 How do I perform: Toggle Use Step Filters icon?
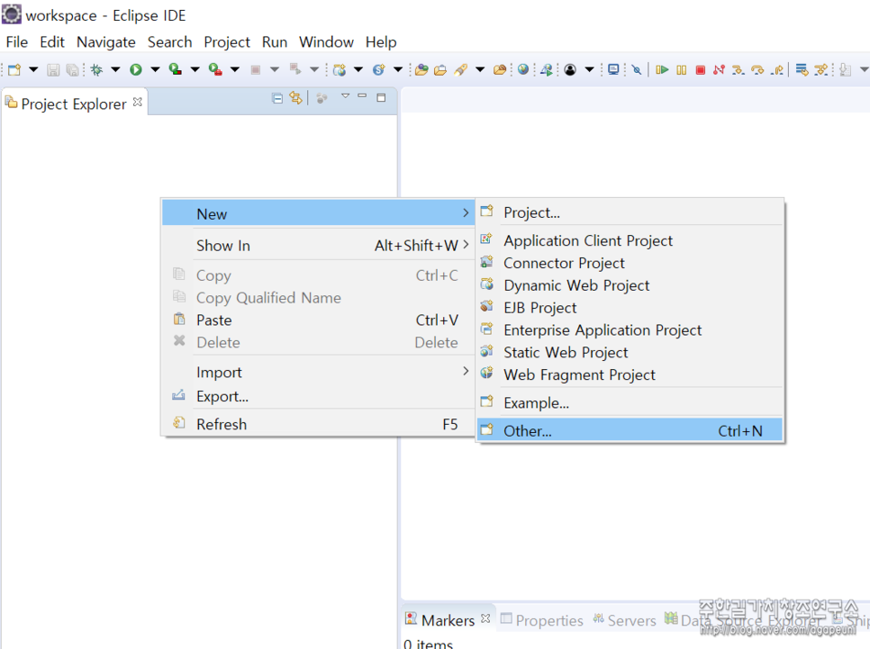pos(820,69)
